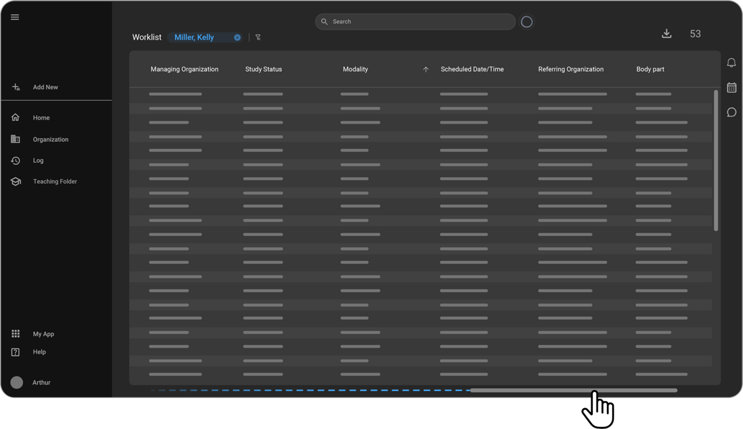Click the Add New plus icon

click(16, 87)
